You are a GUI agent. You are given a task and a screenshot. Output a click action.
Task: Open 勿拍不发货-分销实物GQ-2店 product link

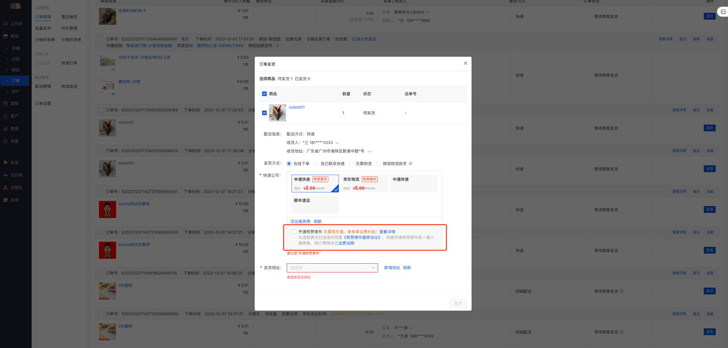[x=144, y=57]
